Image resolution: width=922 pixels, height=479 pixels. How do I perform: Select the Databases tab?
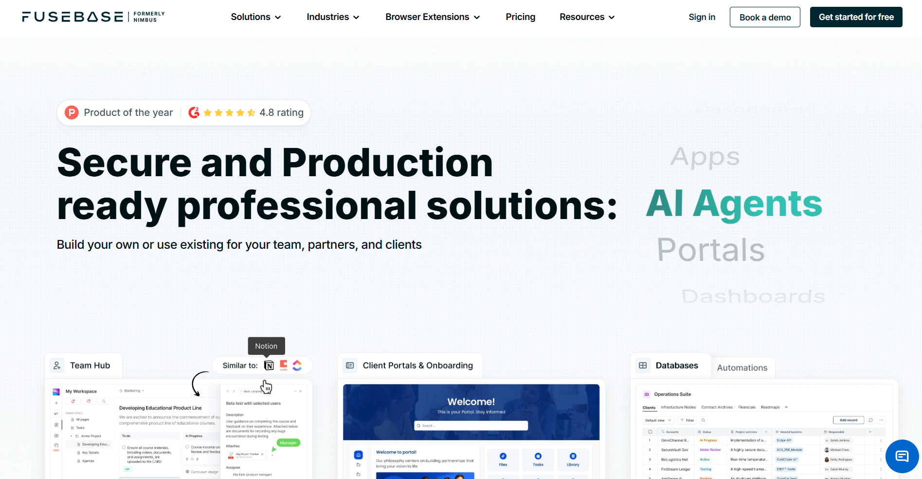tap(670, 366)
